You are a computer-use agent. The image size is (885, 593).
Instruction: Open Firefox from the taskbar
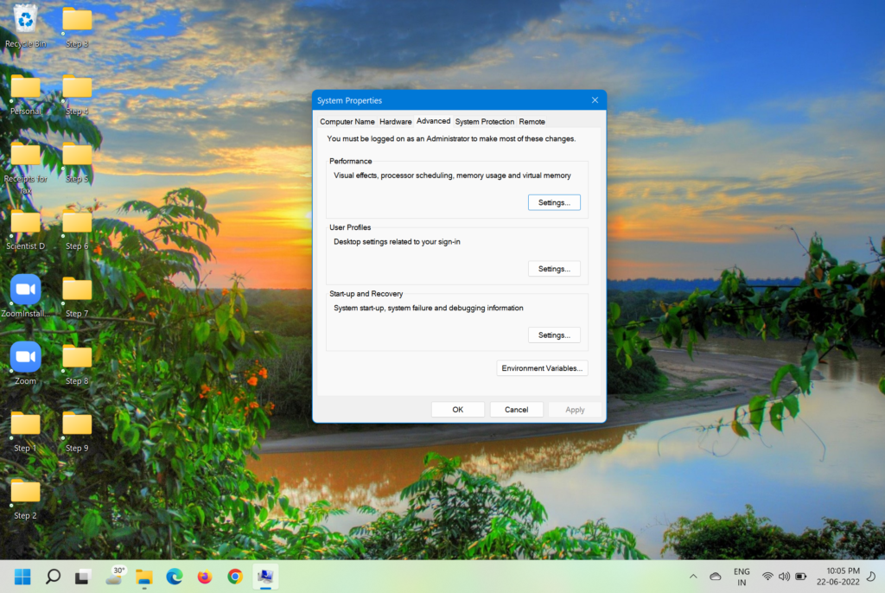(x=205, y=577)
